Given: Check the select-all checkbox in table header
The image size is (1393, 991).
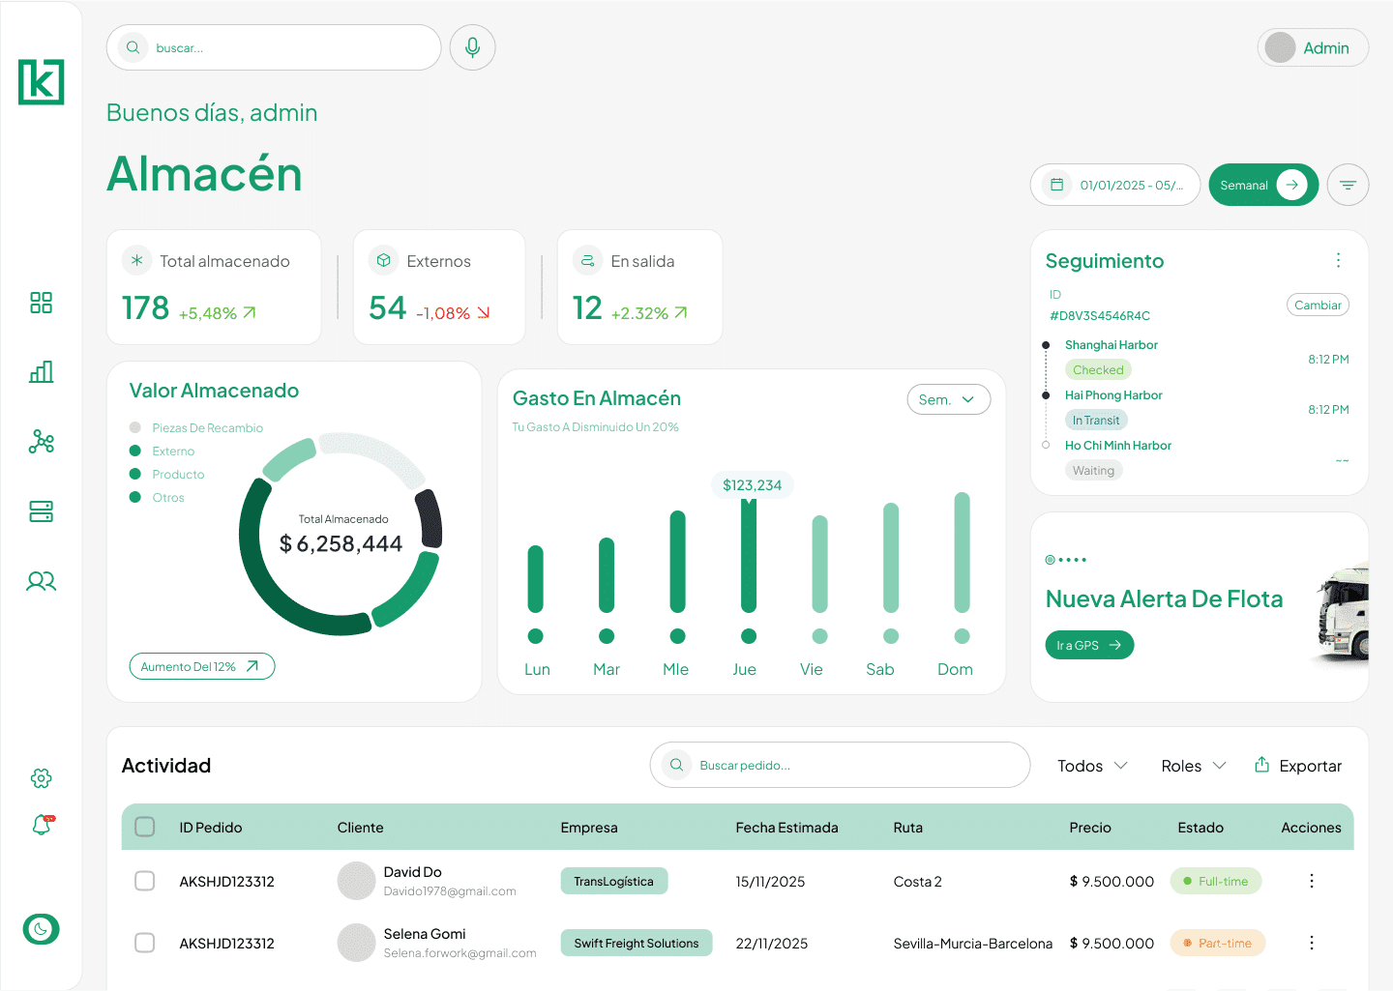Looking at the screenshot, I should [145, 827].
